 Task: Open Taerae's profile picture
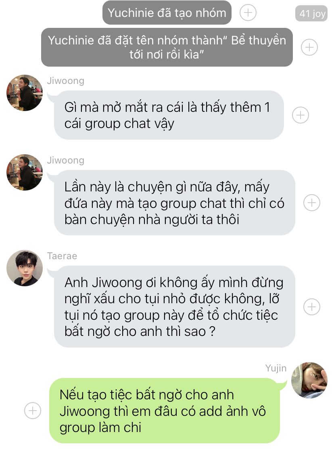tap(25, 268)
